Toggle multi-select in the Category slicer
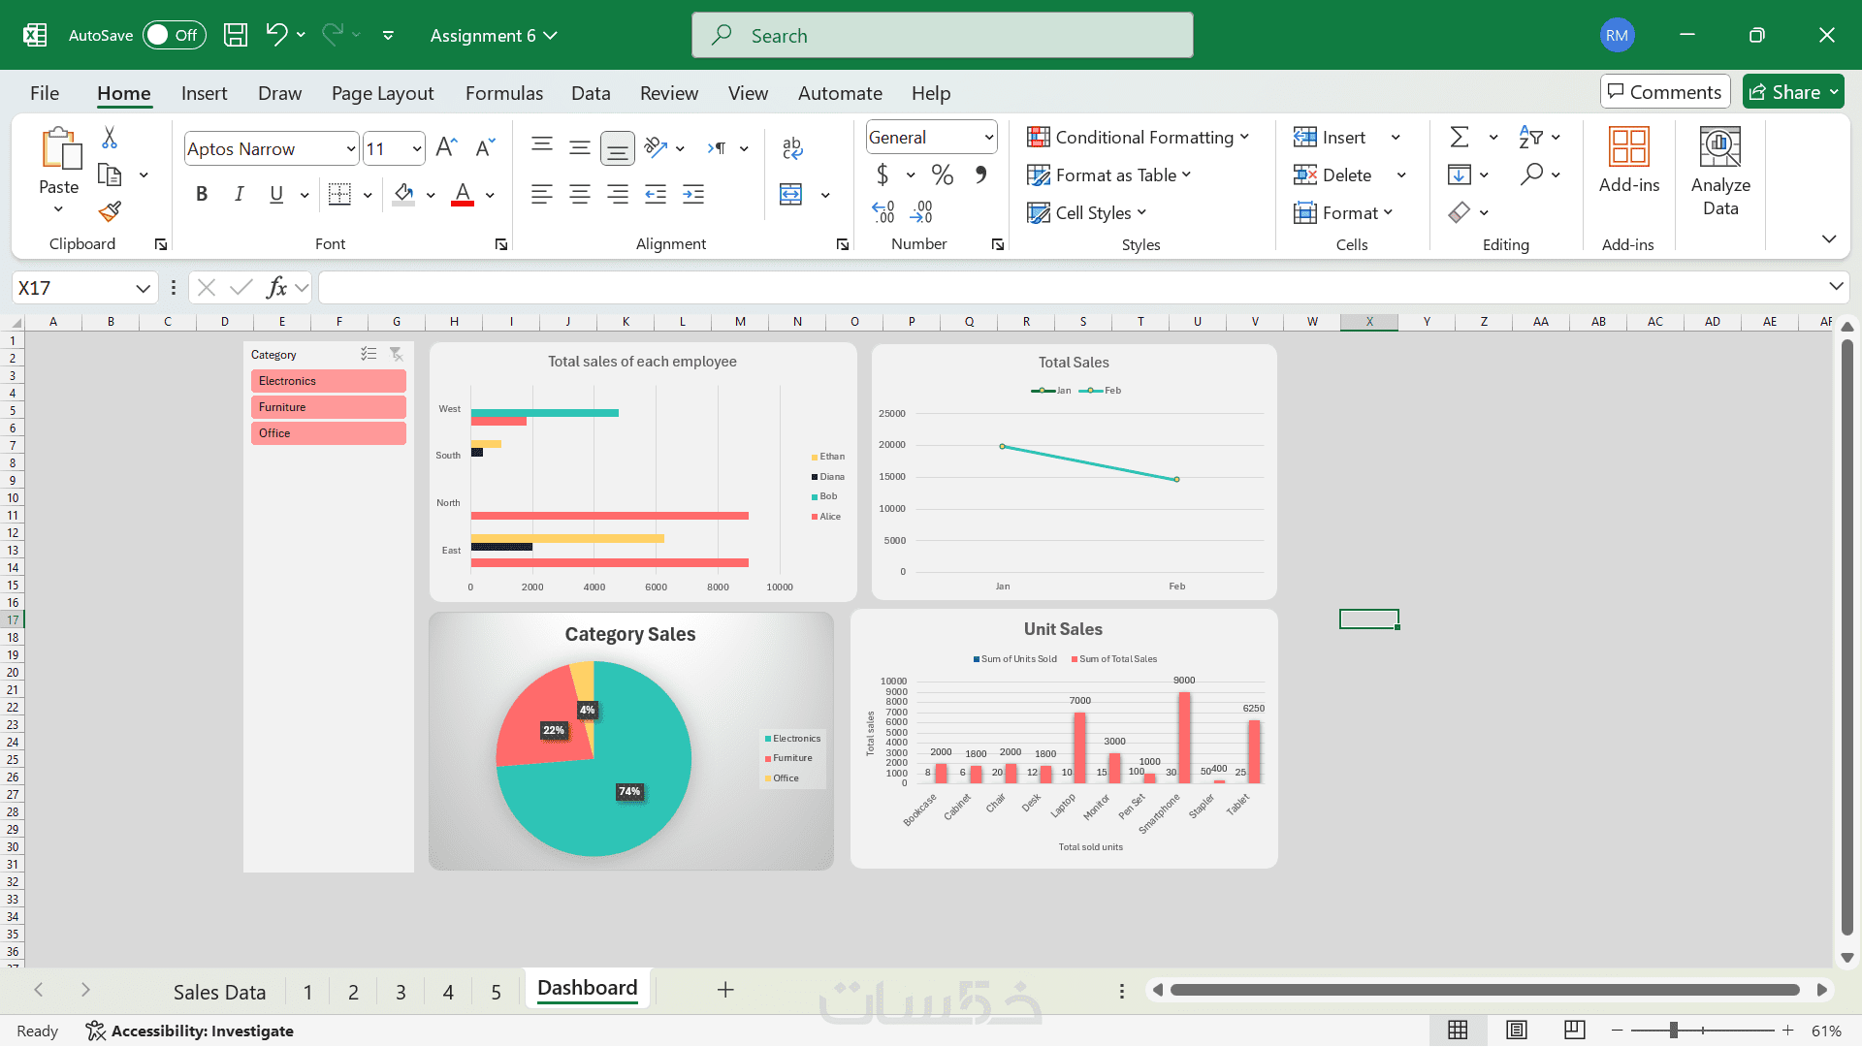The image size is (1862, 1047). coord(369,354)
